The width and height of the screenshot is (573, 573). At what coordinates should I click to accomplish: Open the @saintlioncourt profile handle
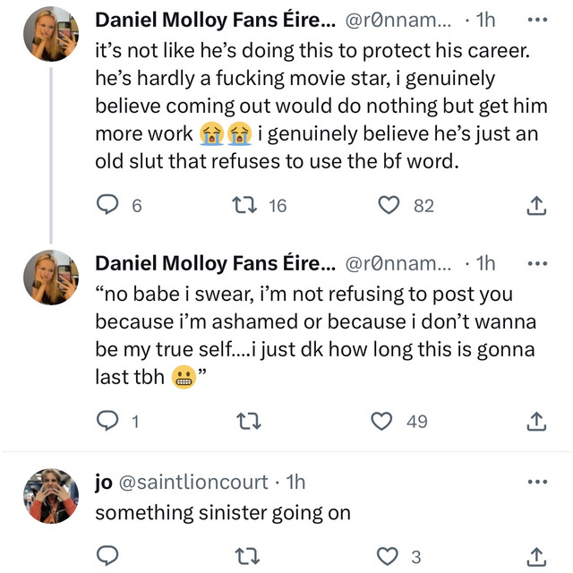click(x=193, y=482)
